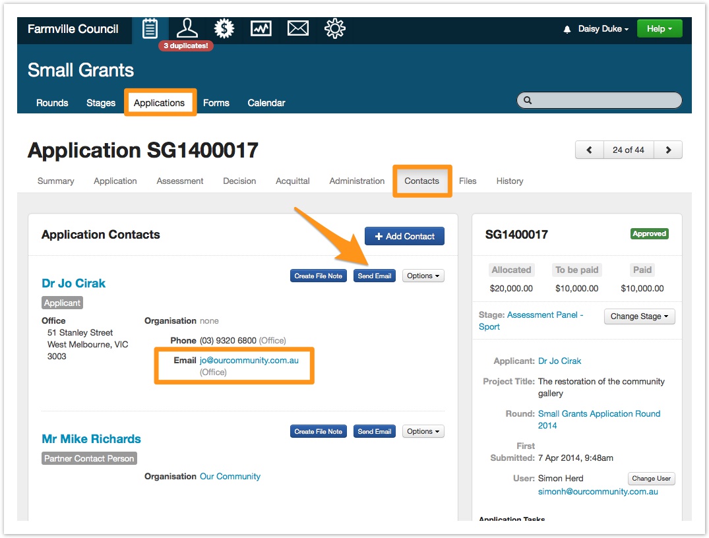Go to the previous application arrow
Screen dimensions: 709x538
[590, 150]
